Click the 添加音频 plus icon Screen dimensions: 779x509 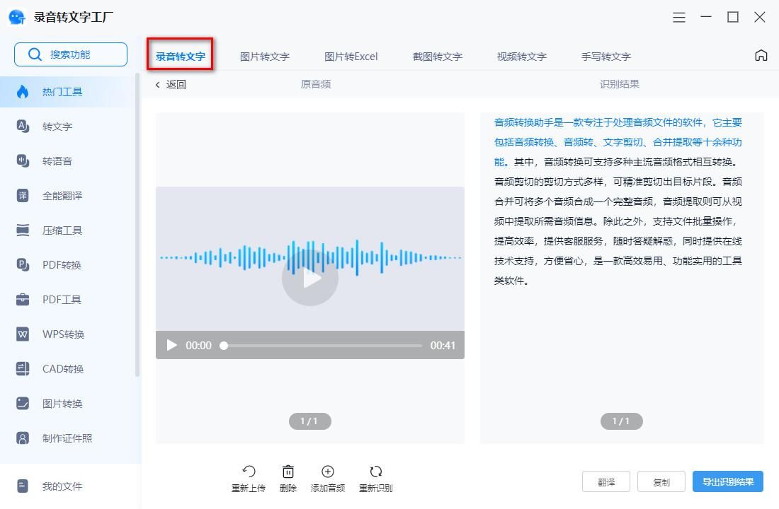point(328,472)
